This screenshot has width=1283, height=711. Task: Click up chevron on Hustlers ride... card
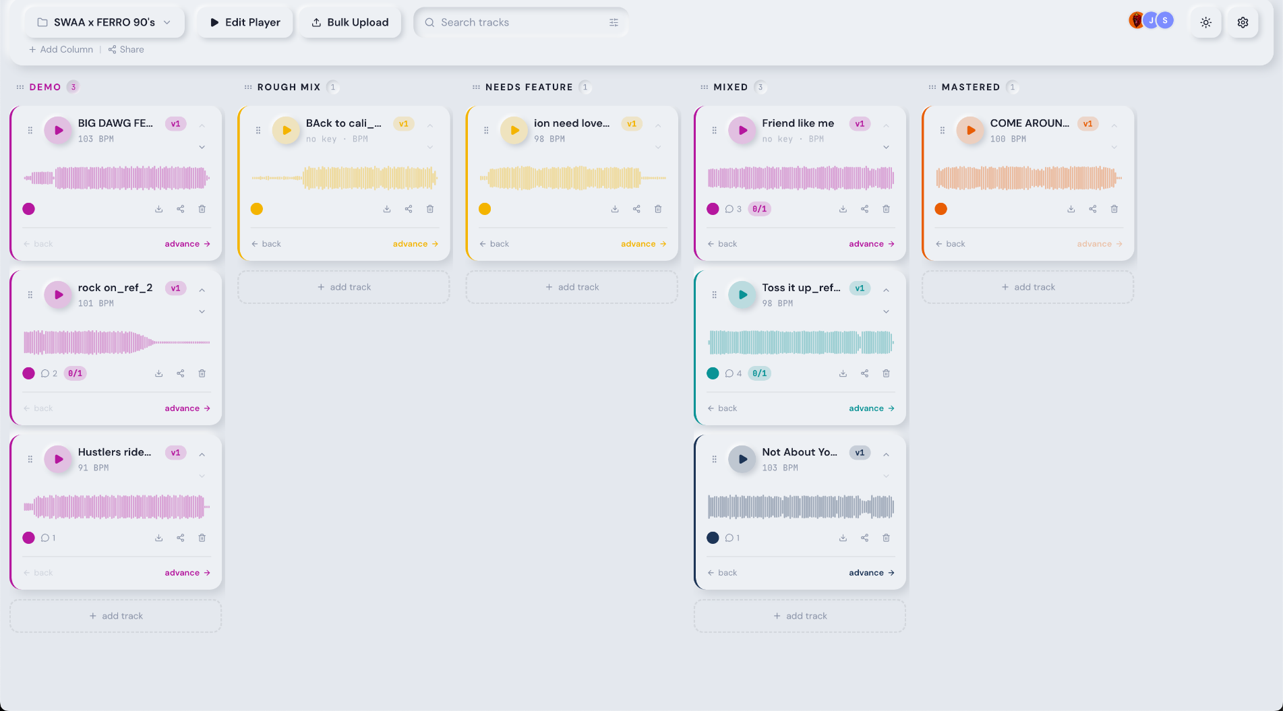[202, 454]
